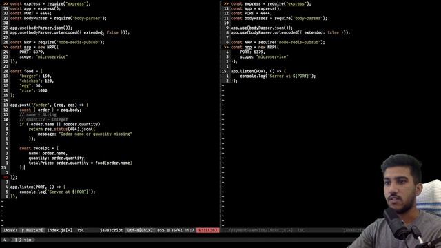Viewport: 441px width, 248px height.
Task: Click 'const { order } = req.body;' line
Action: tap(50, 110)
